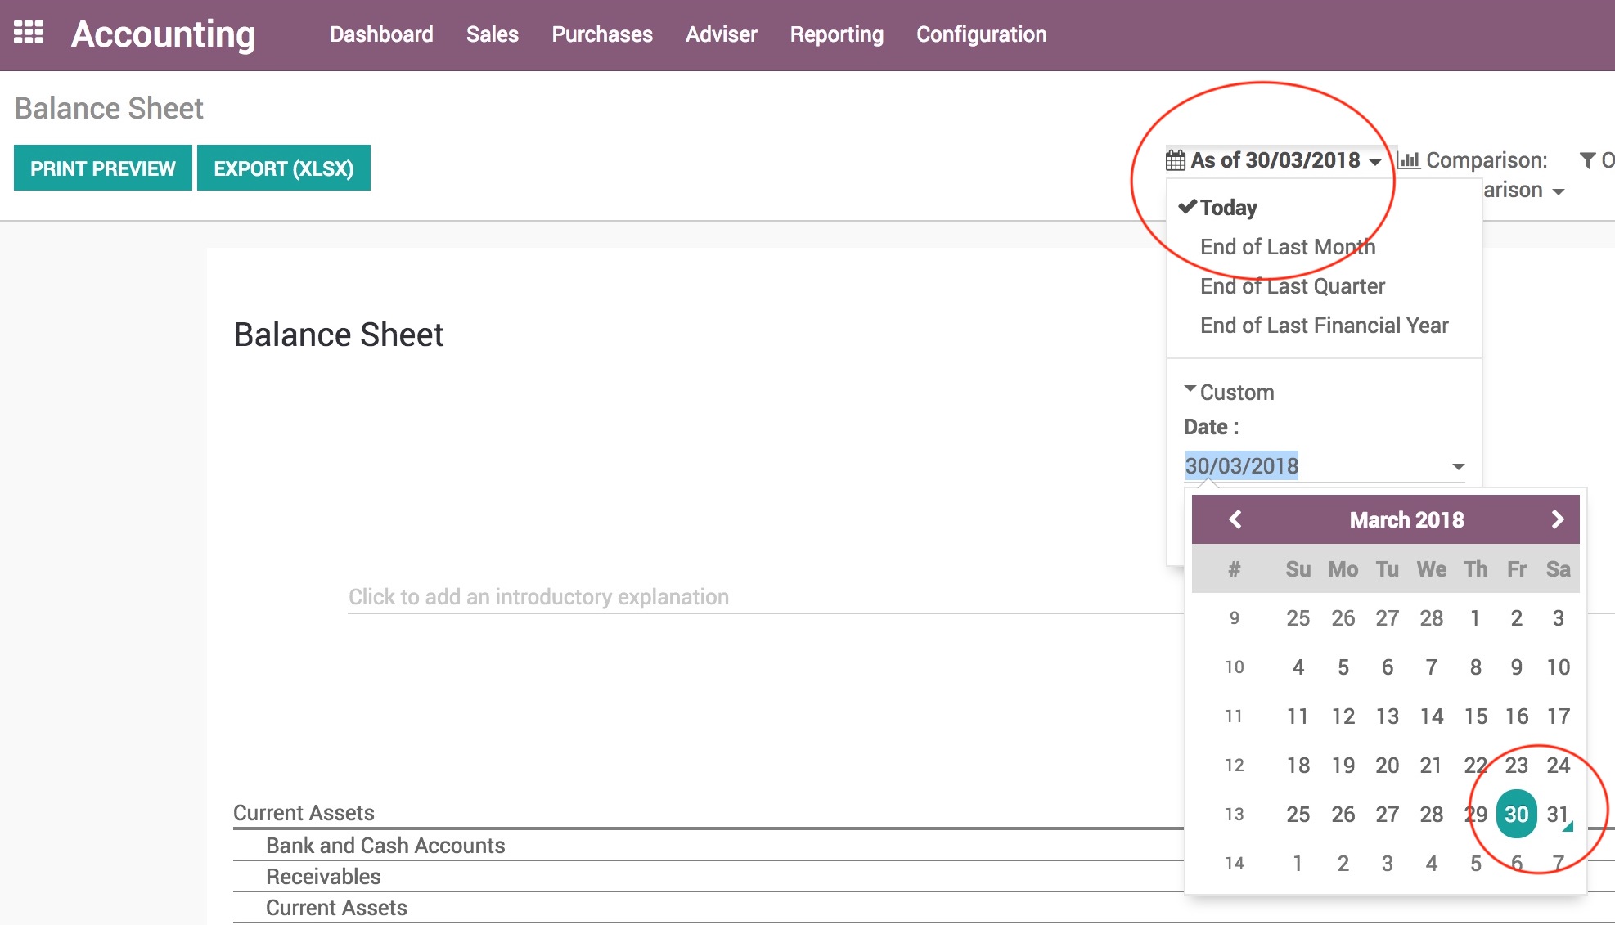Open the Reporting menu
Viewport: 1615px width, 925px height.
pos(836,34)
